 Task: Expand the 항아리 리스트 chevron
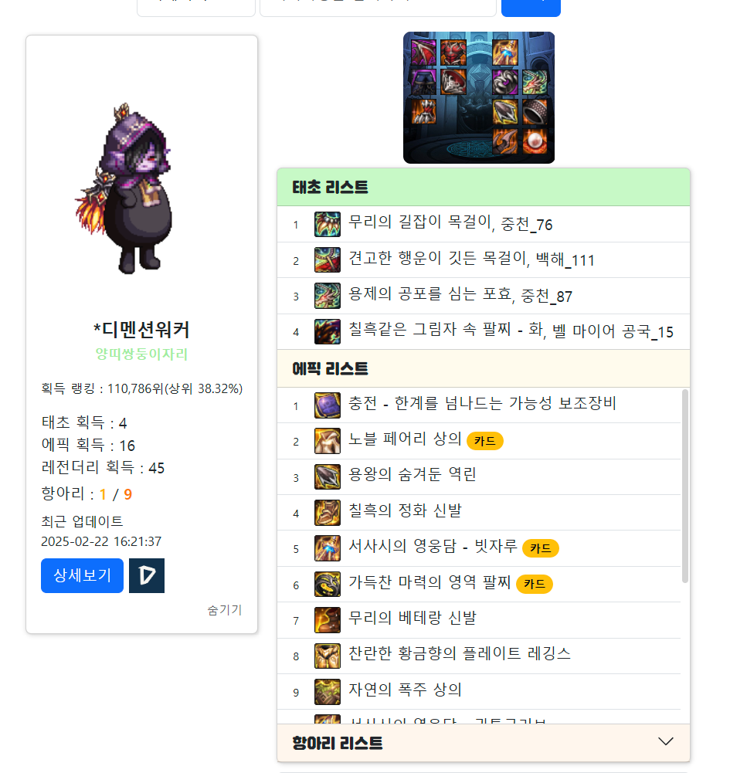(x=665, y=742)
